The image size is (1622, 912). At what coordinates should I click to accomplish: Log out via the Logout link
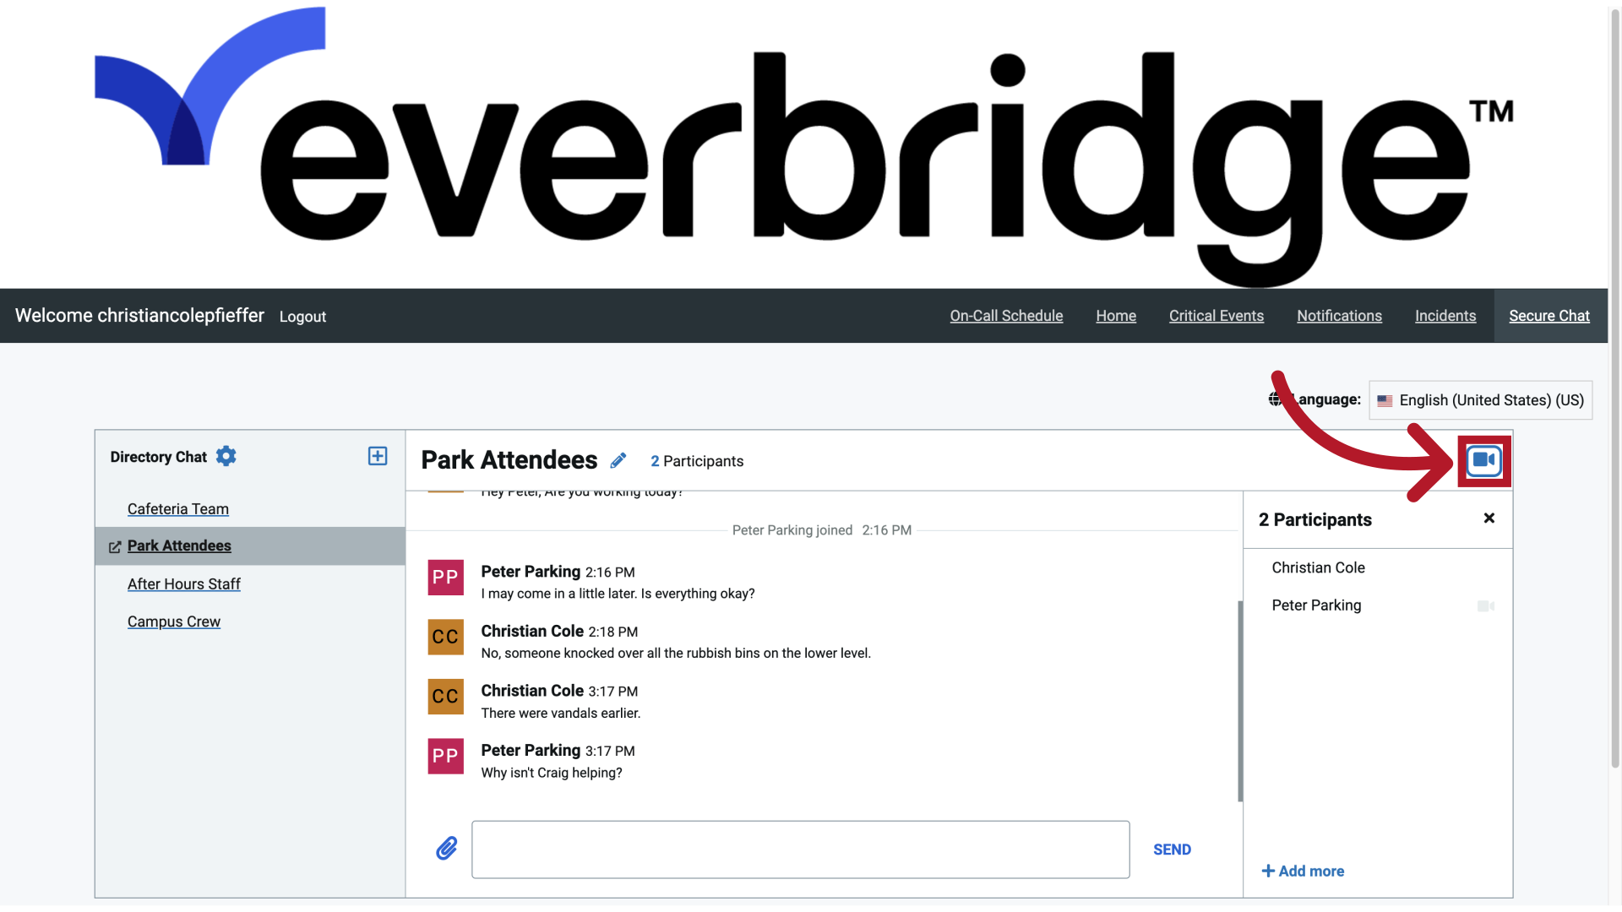302,317
